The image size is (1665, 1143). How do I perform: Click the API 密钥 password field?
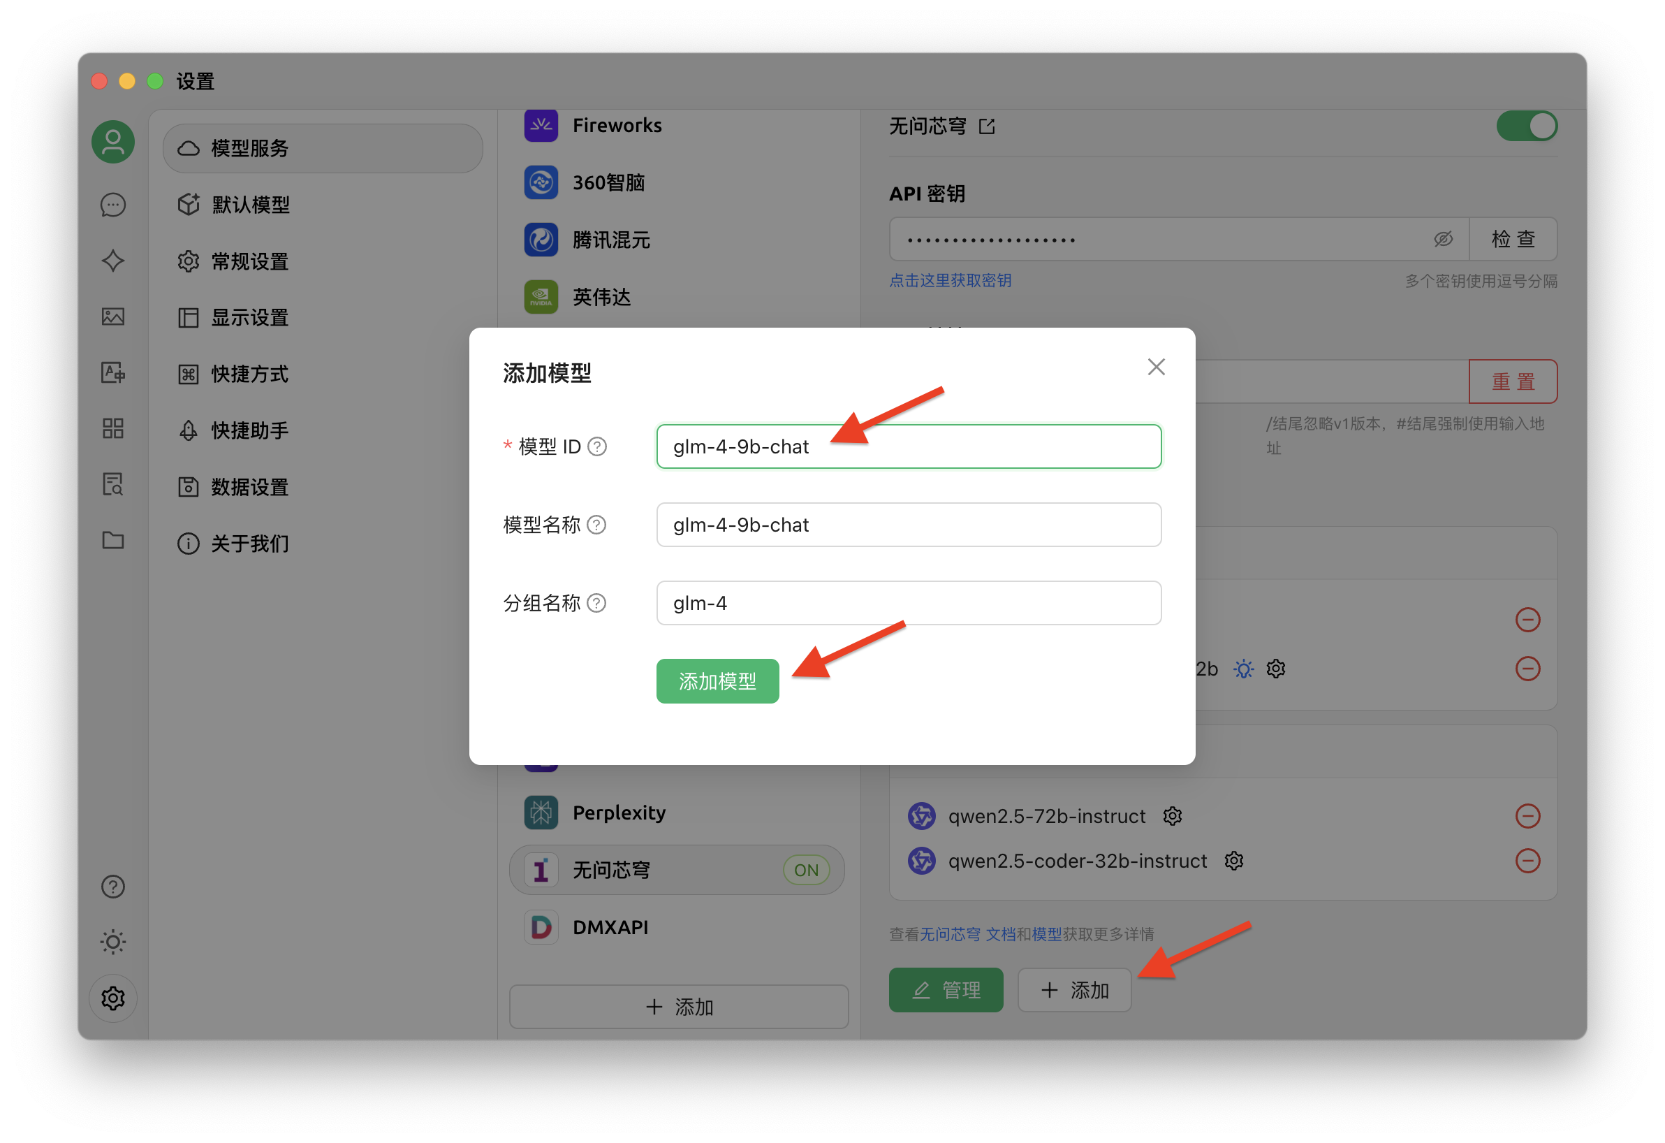tap(1178, 240)
